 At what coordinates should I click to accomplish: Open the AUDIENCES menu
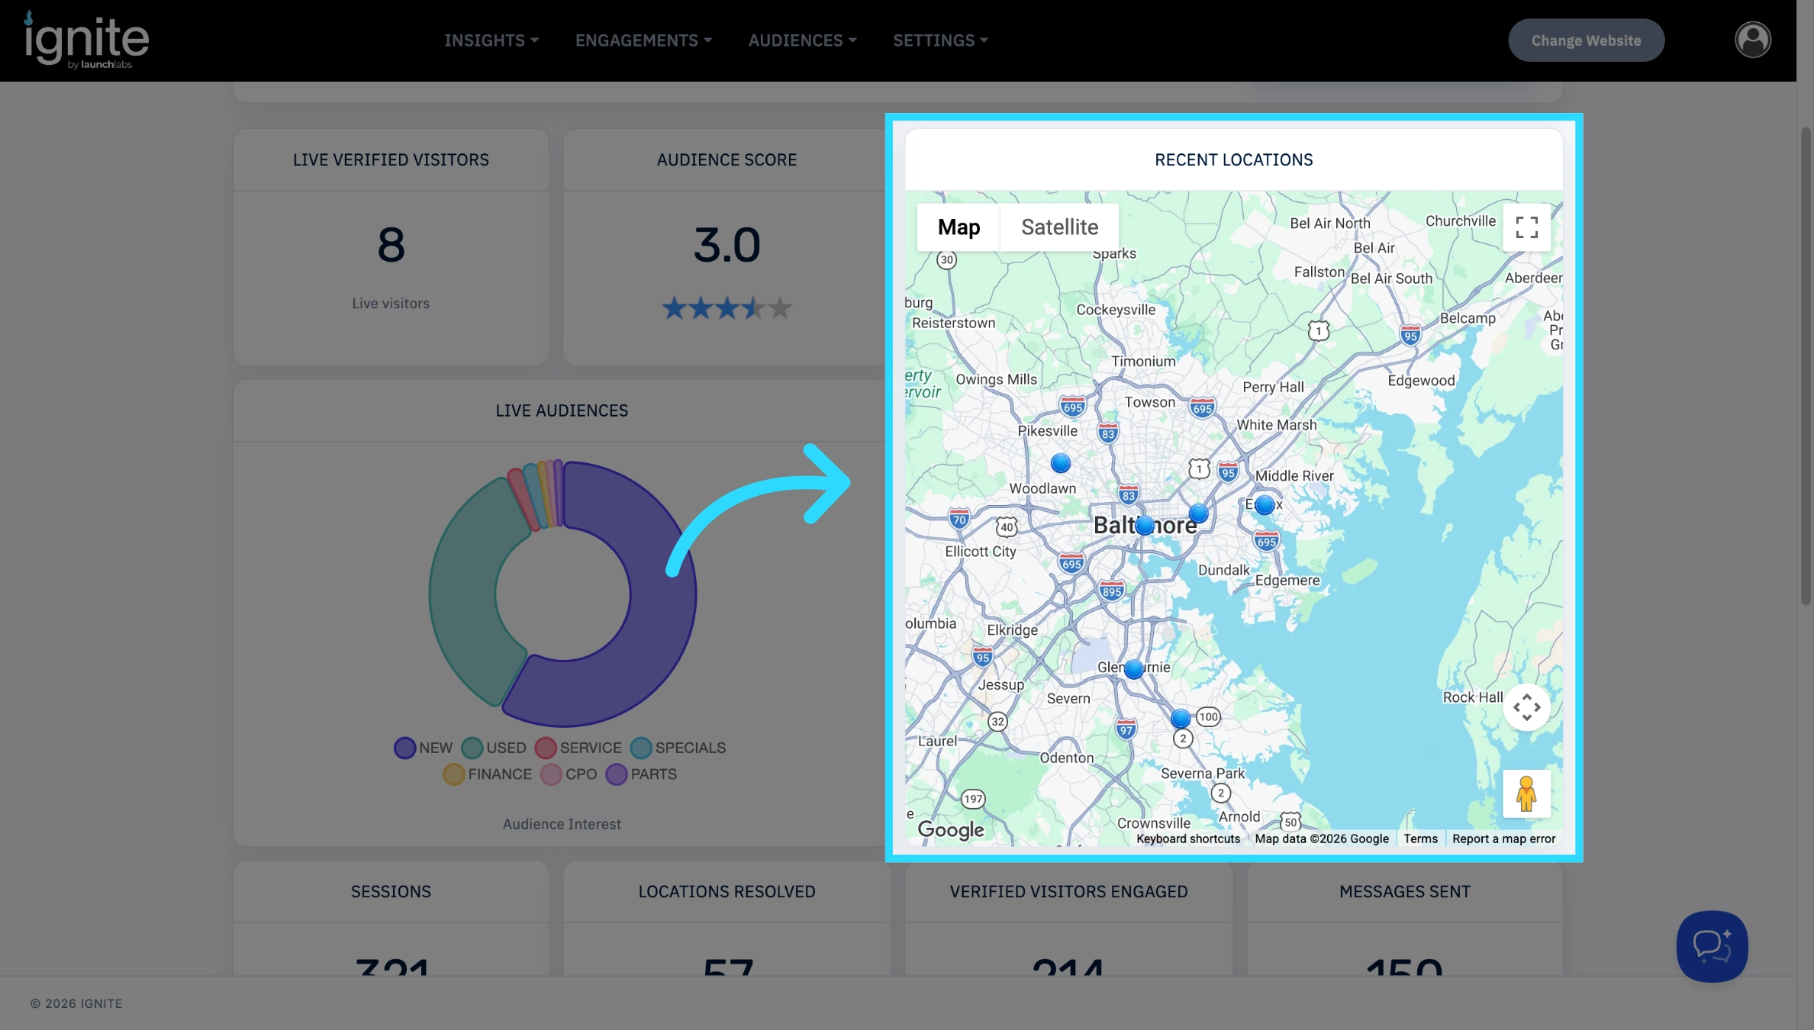[802, 40]
